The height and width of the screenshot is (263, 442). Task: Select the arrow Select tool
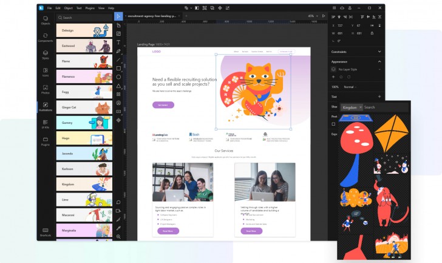coord(118,16)
